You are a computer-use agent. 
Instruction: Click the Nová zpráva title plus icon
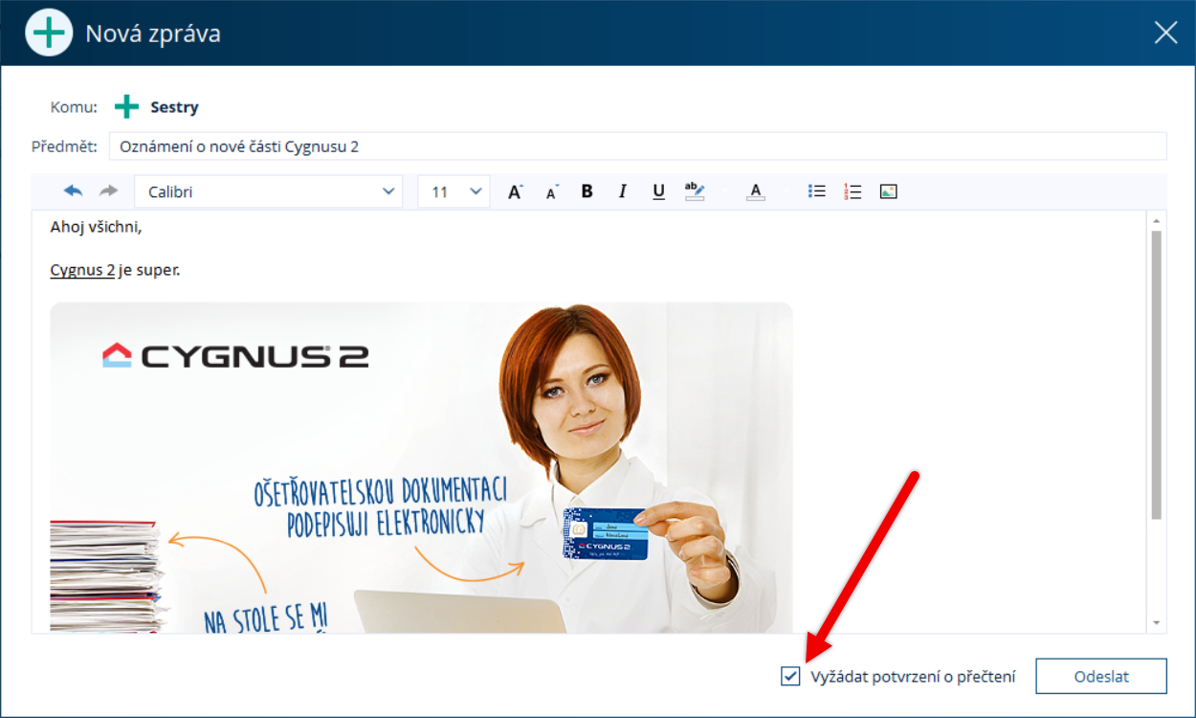[x=48, y=33]
